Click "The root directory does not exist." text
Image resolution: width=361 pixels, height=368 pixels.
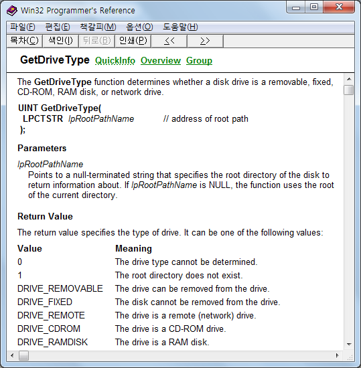[x=179, y=275]
